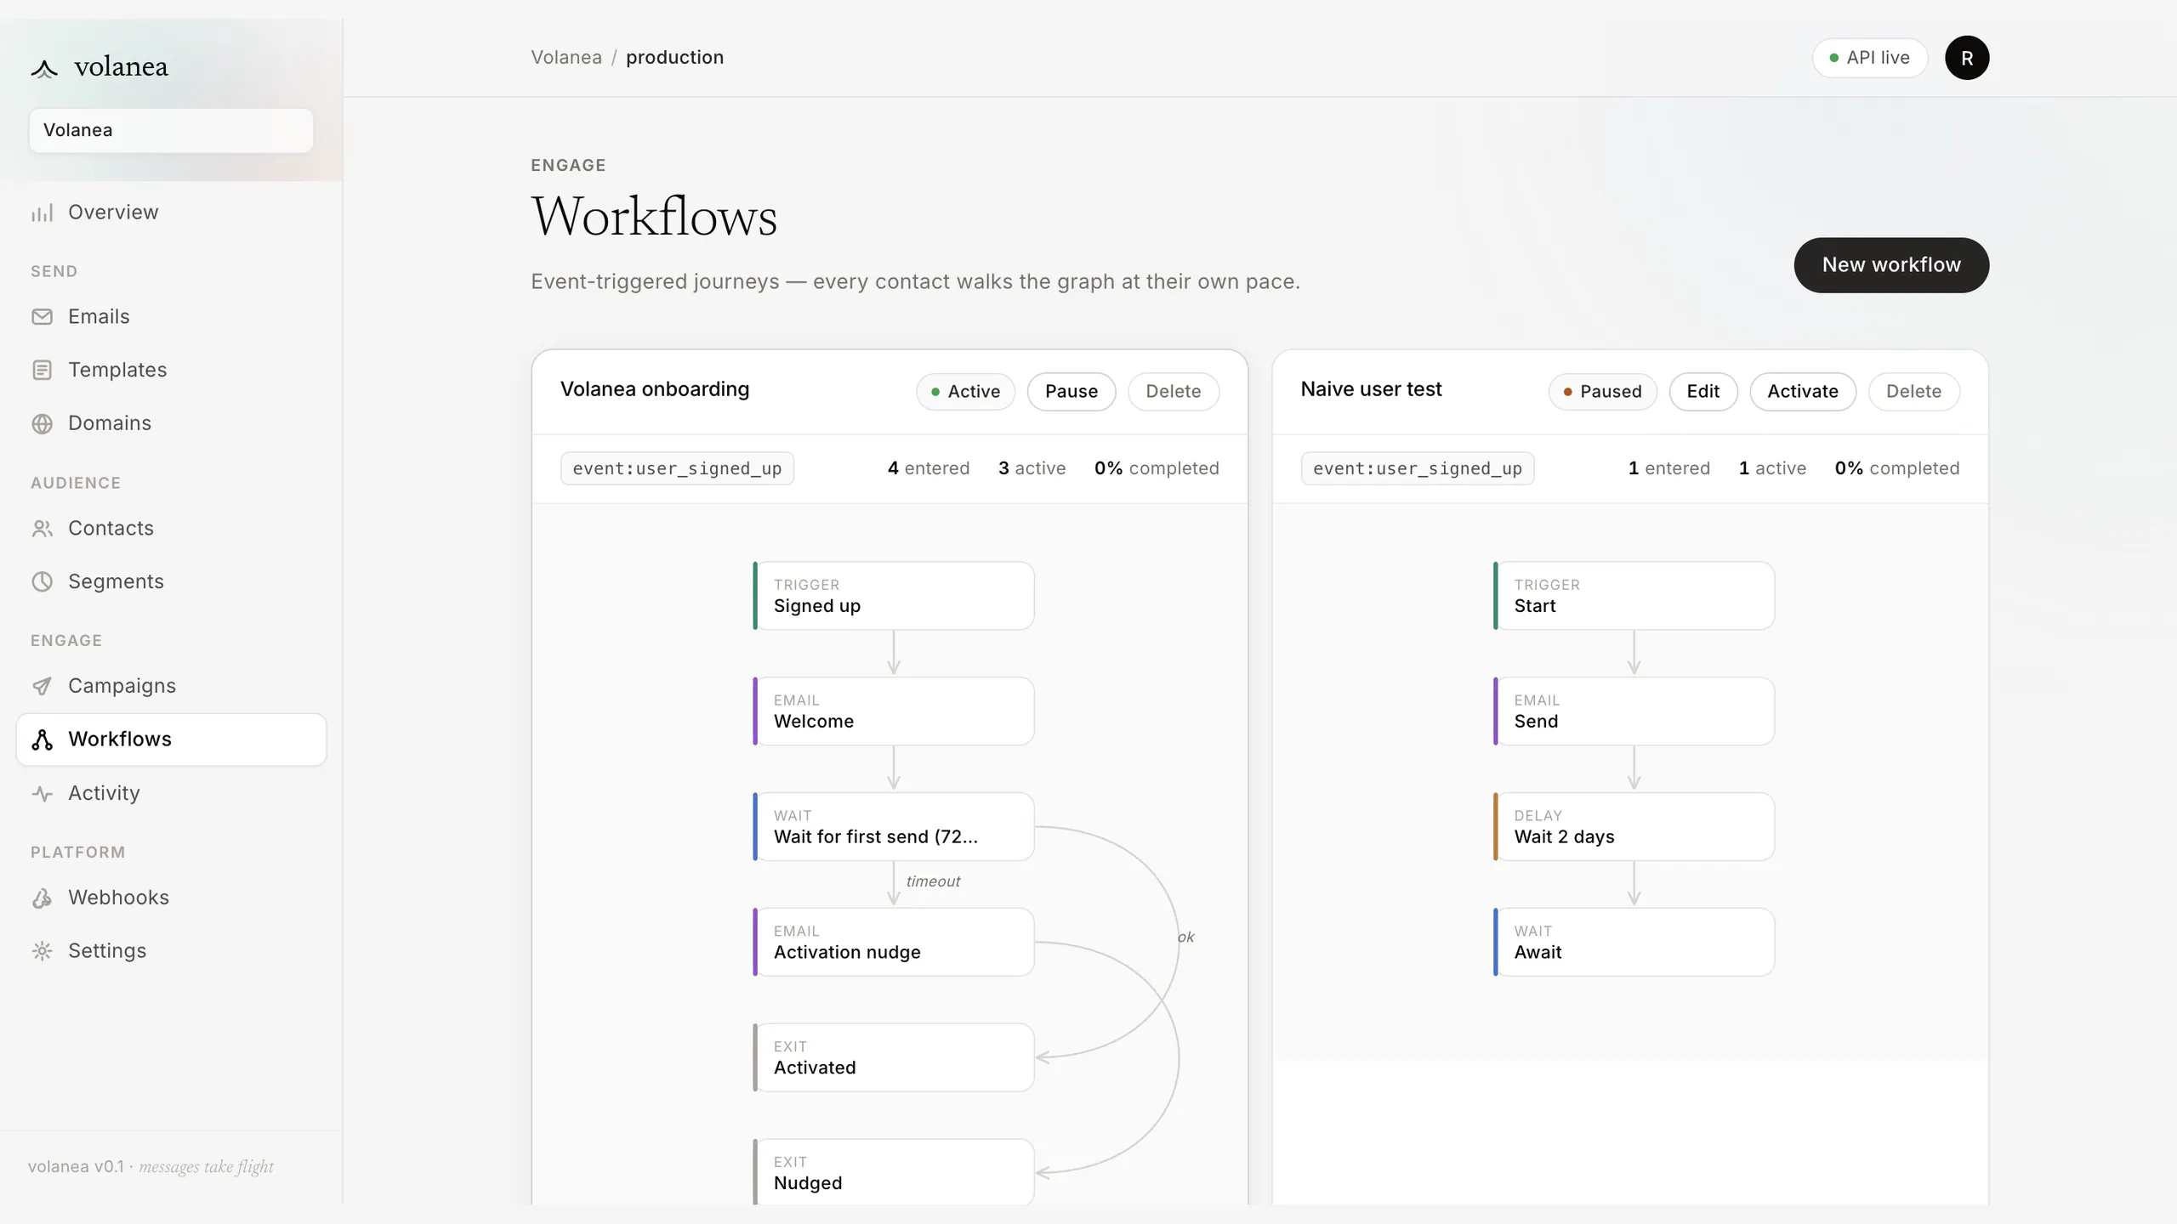Open Activity page
Image resolution: width=2177 pixels, height=1224 pixels.
[x=171, y=794]
